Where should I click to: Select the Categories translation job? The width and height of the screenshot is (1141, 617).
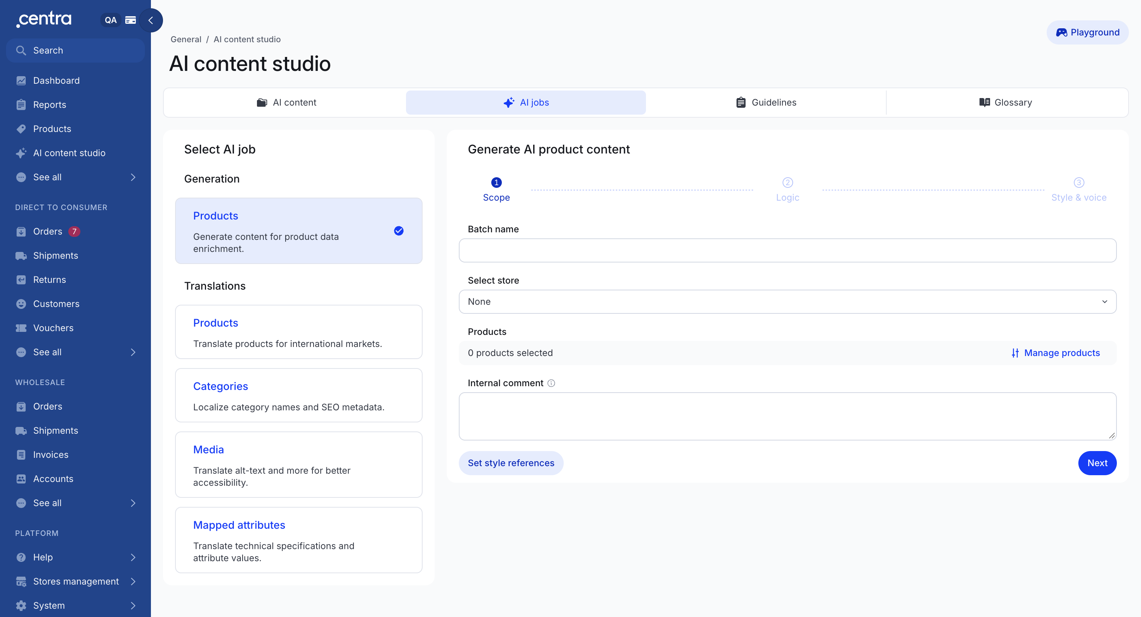(x=298, y=395)
